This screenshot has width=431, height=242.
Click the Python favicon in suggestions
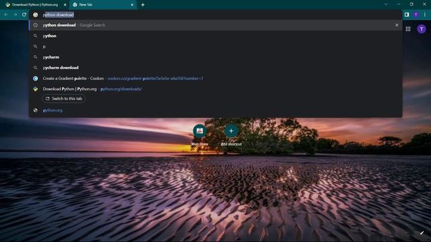(x=36, y=89)
